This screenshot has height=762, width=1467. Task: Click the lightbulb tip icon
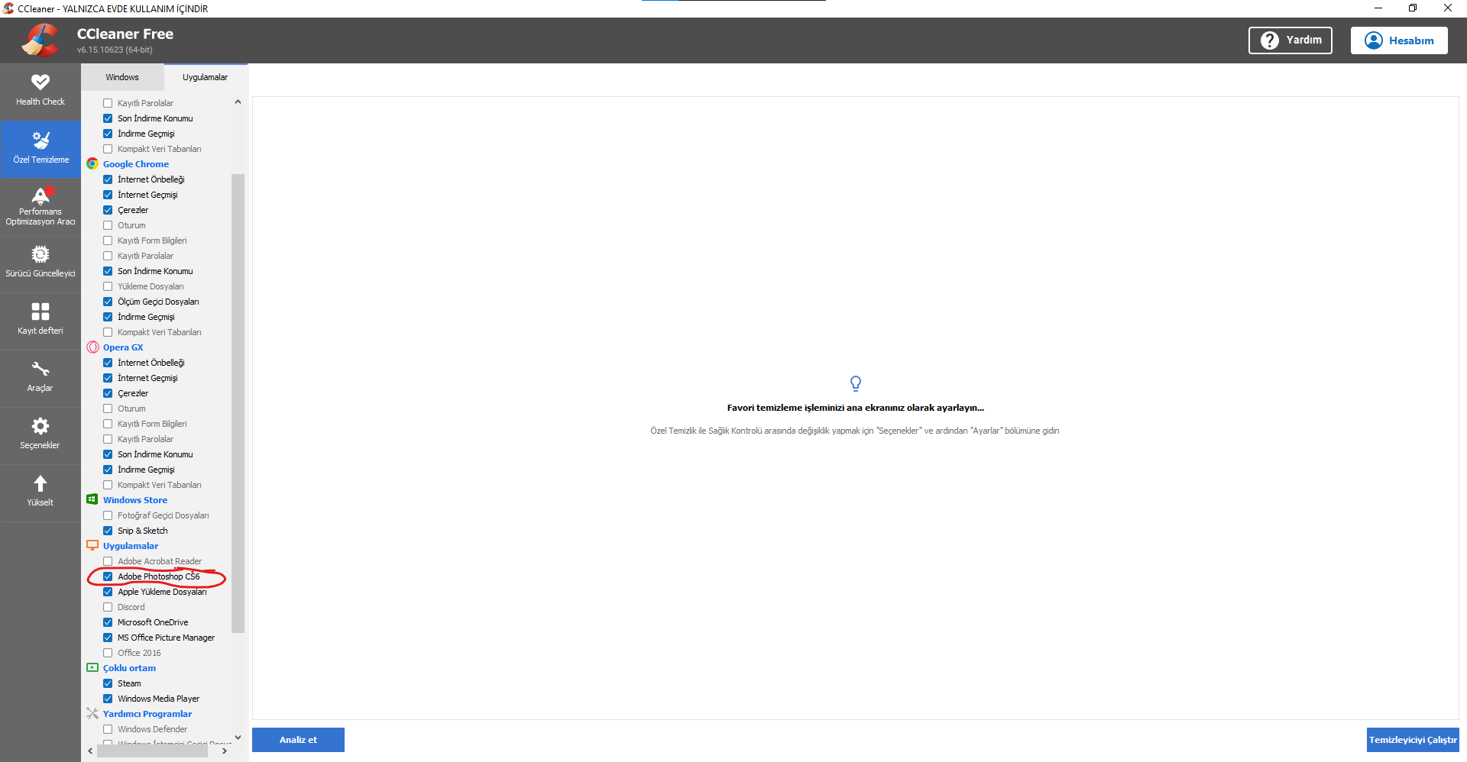856,383
